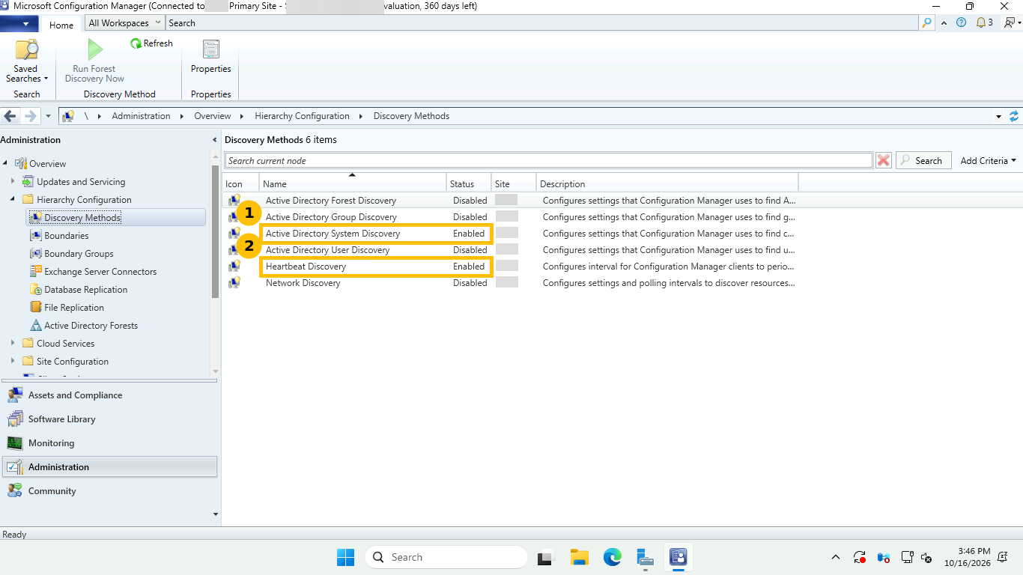Sort list by the Status column header
Viewport: 1023px width, 575px height.
(x=468, y=183)
